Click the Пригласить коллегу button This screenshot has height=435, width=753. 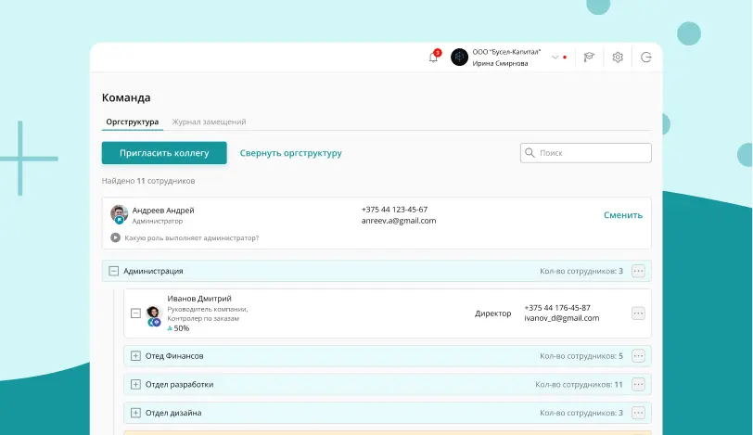coord(164,153)
